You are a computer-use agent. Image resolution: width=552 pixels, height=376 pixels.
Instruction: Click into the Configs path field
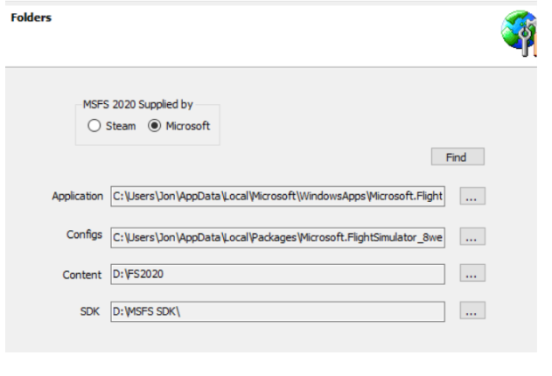coord(278,238)
